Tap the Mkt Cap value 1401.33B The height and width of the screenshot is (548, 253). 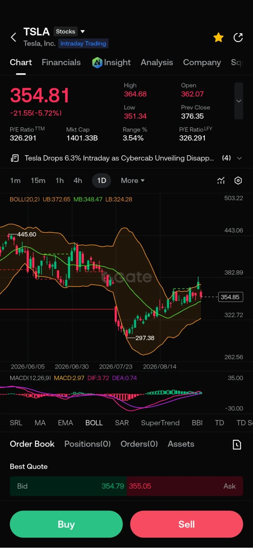pos(82,138)
